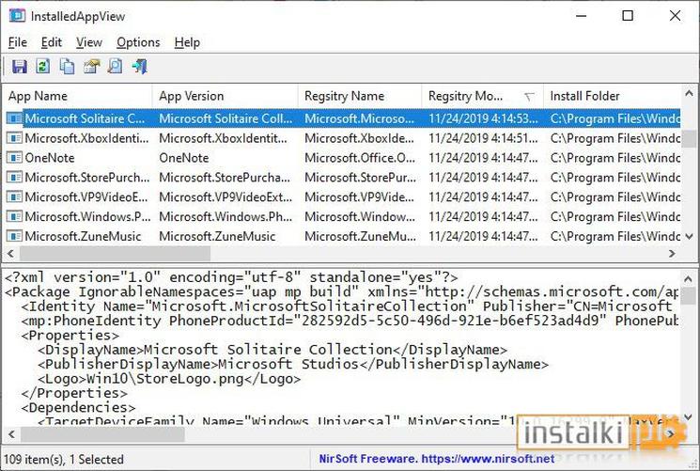Click the 11/24/2019 4:14:51 modified time cell

tap(484, 138)
